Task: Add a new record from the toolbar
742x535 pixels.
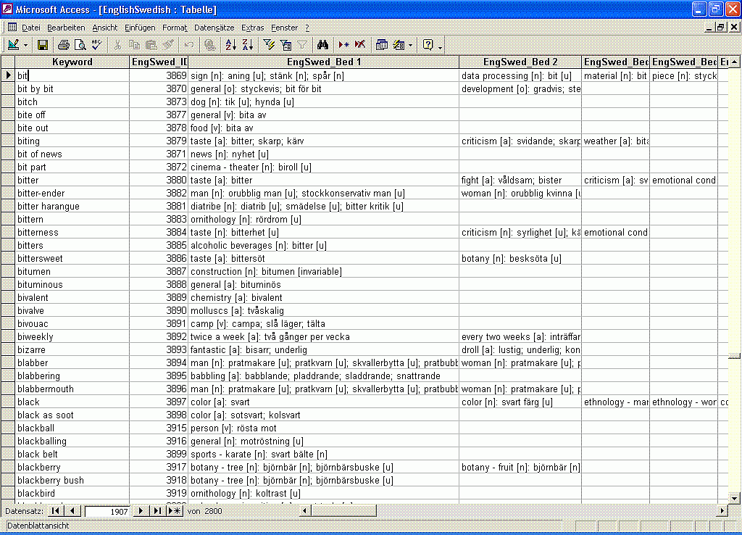Action: click(x=344, y=45)
